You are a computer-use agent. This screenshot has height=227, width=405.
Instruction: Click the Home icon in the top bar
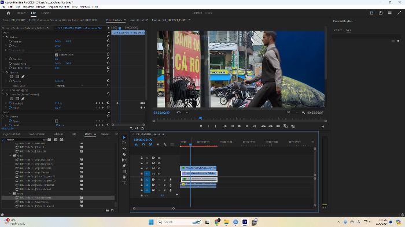(x=9, y=13)
